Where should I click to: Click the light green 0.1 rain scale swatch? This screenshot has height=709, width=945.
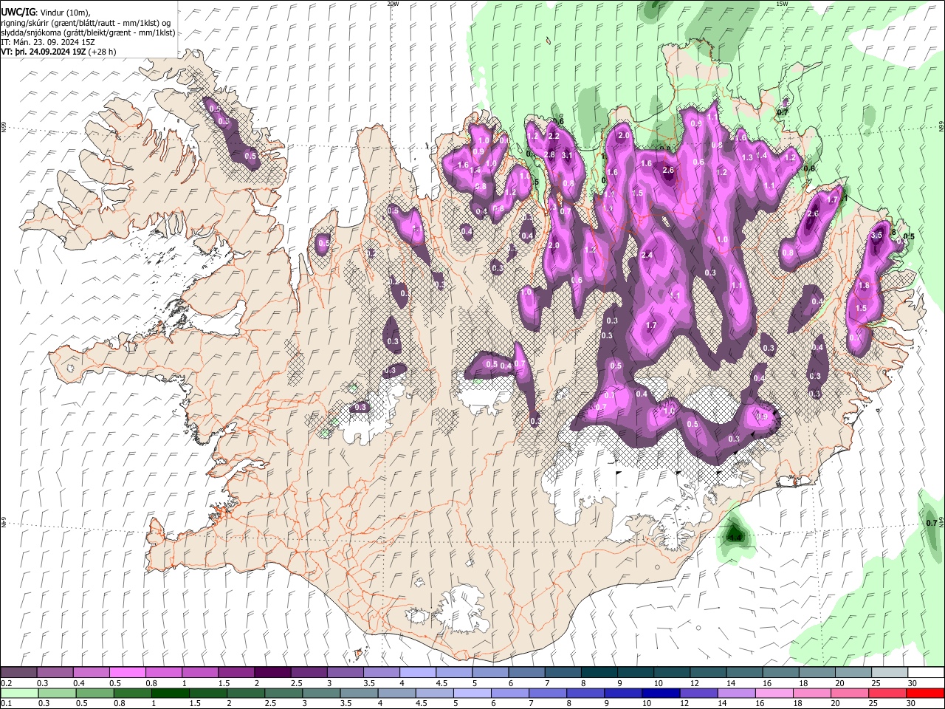click(19, 693)
